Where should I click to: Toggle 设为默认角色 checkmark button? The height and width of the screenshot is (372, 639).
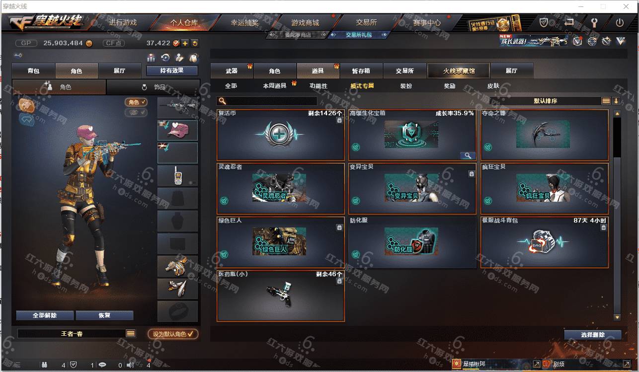[x=173, y=334]
